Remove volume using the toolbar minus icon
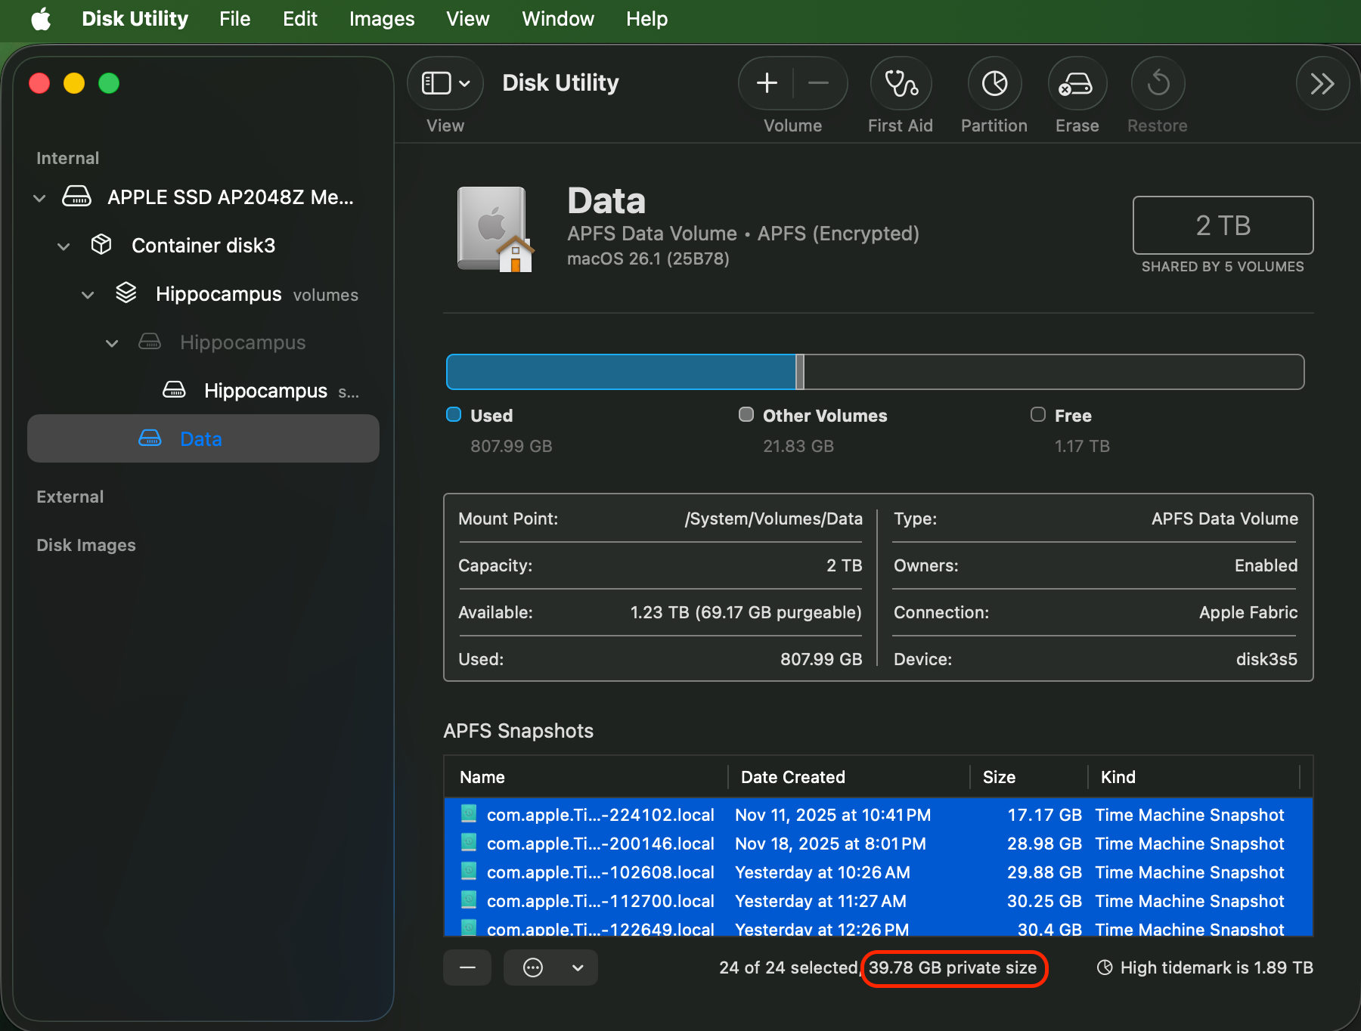The width and height of the screenshot is (1361, 1031). click(x=818, y=83)
